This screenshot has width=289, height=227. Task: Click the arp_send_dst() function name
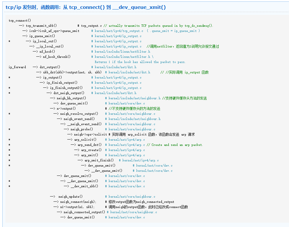pos(89,145)
